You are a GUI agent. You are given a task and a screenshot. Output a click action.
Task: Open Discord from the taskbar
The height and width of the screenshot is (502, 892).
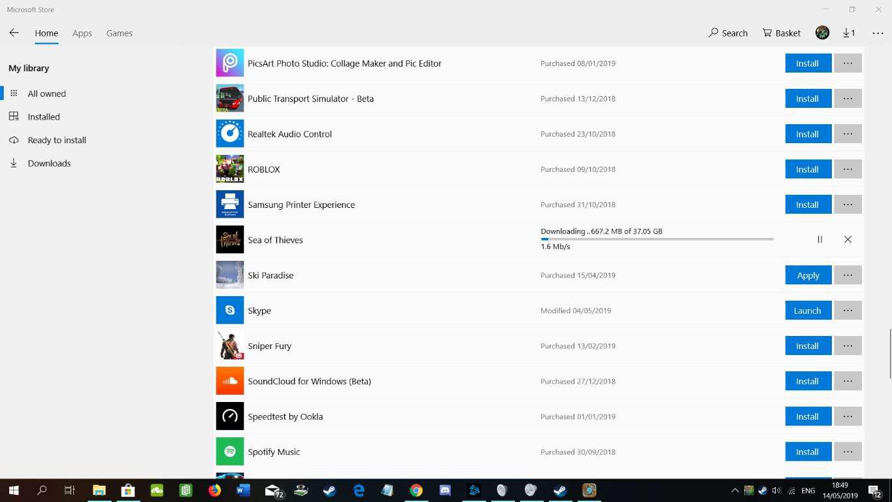pyautogui.click(x=445, y=490)
